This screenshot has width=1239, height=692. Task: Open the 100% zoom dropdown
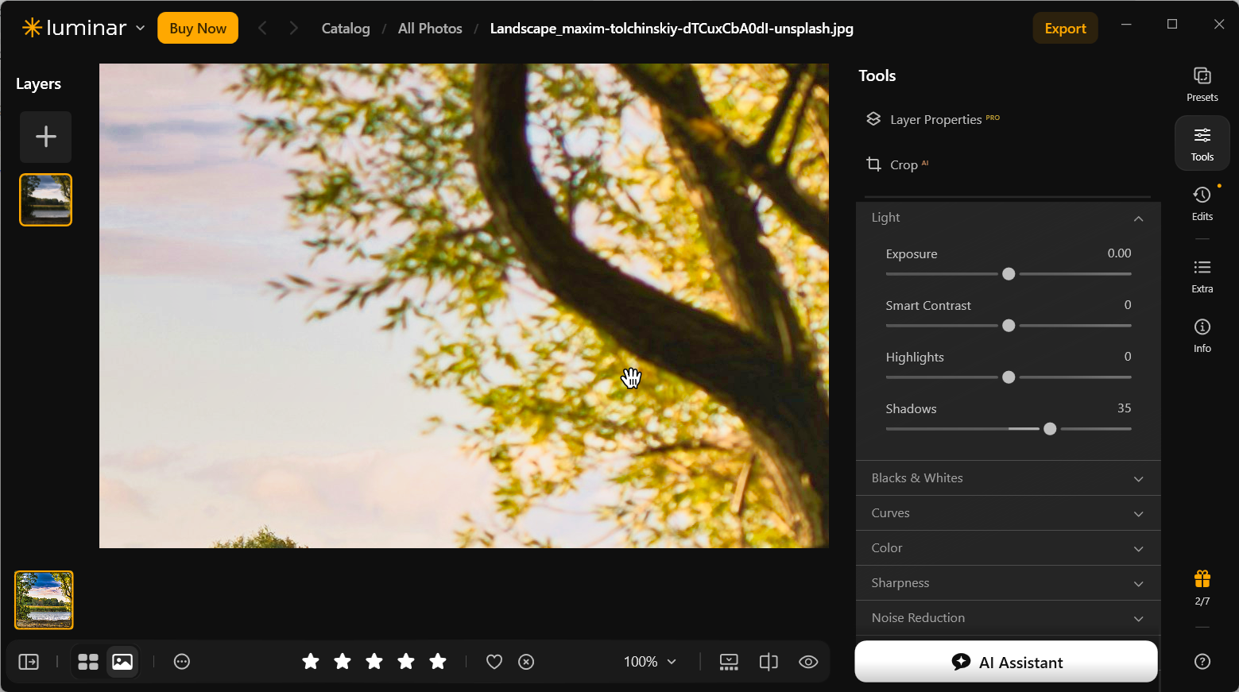650,662
